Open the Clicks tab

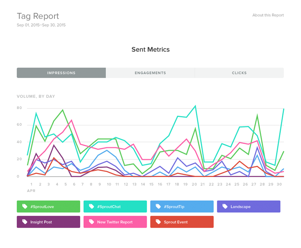click(x=239, y=73)
